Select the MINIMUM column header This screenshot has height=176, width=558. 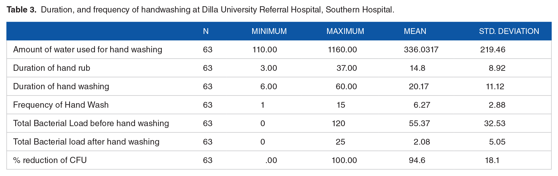click(269, 31)
